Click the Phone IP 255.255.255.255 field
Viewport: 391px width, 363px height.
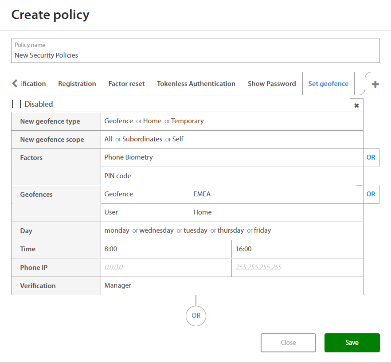[x=297, y=267]
